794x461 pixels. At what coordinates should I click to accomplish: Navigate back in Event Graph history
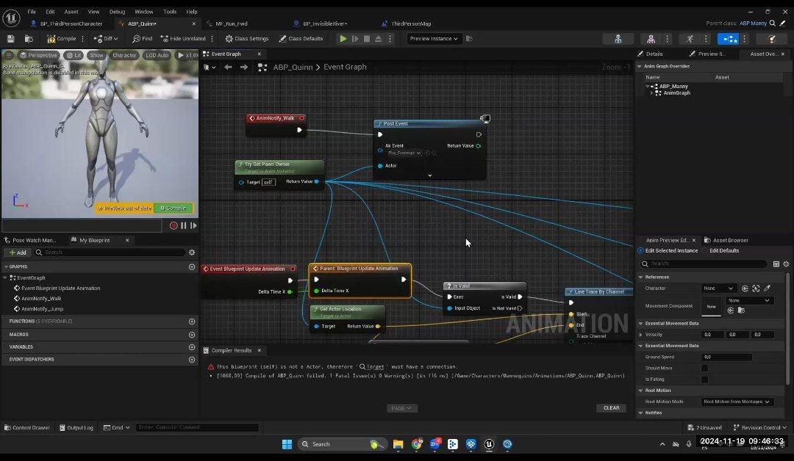pyautogui.click(x=228, y=68)
